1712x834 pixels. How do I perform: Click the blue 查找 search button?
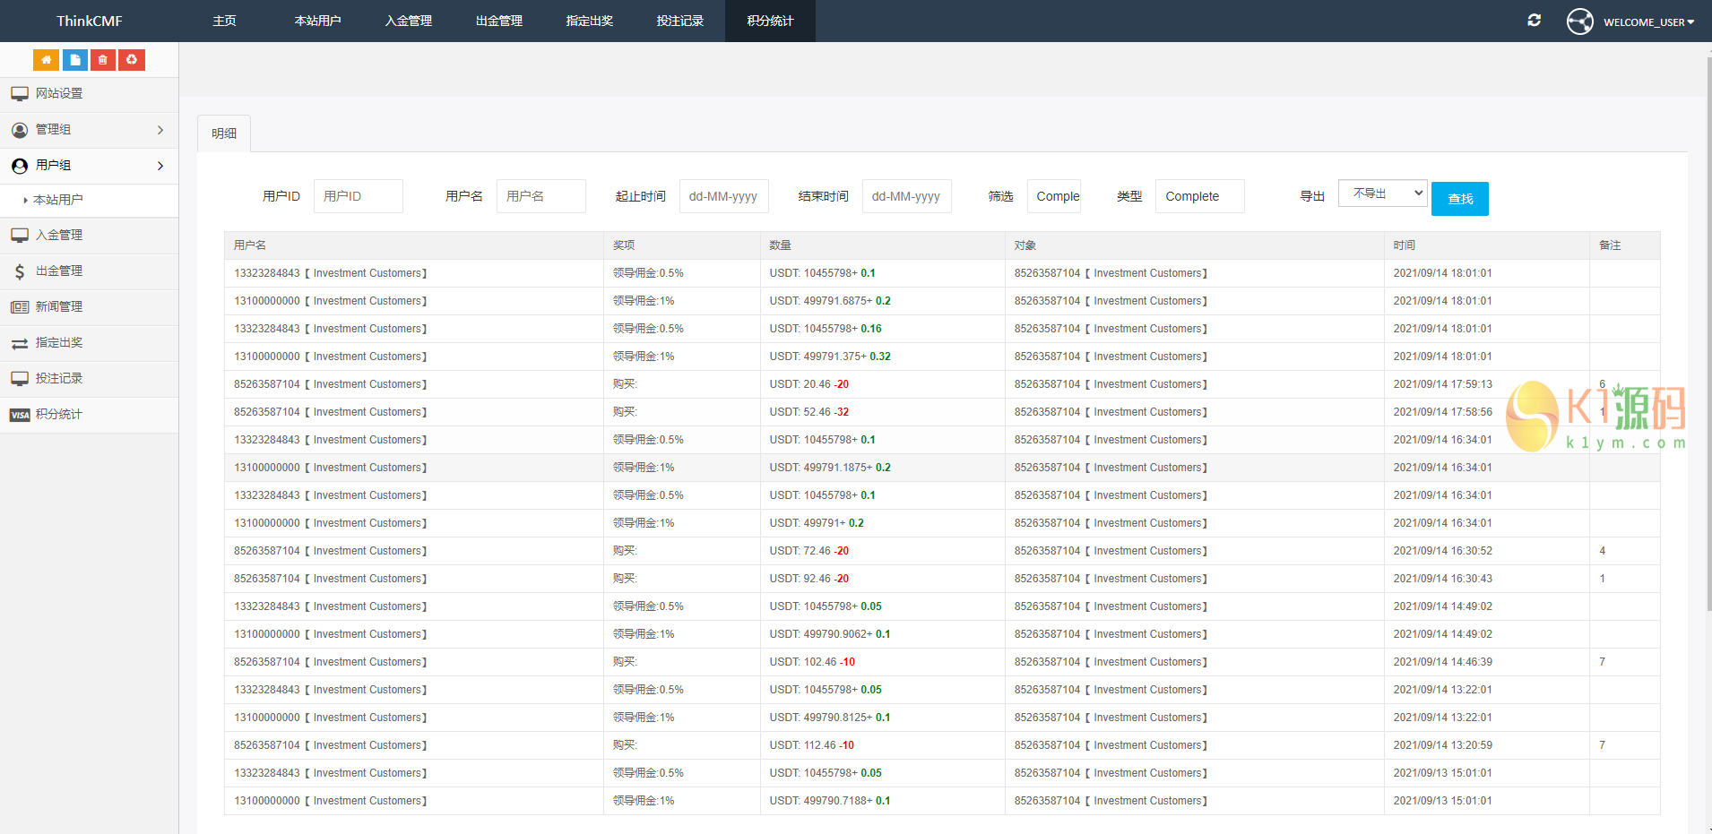(1459, 199)
